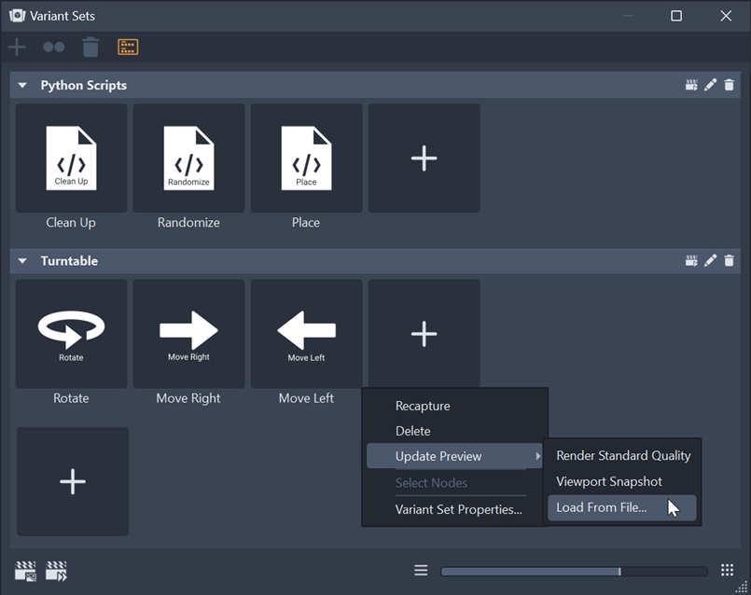Click the Randomize caption below its tile
This screenshot has height=595, width=751.
click(x=188, y=223)
